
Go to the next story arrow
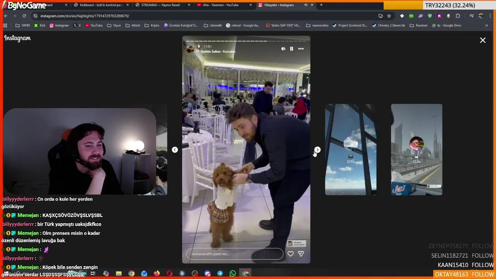pos(317,150)
